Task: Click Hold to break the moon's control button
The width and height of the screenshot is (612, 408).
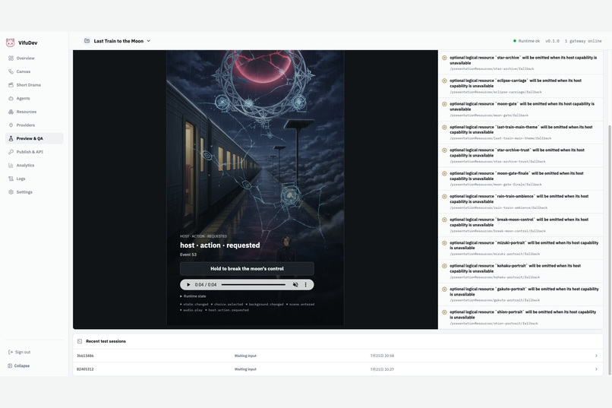Action: point(247,269)
